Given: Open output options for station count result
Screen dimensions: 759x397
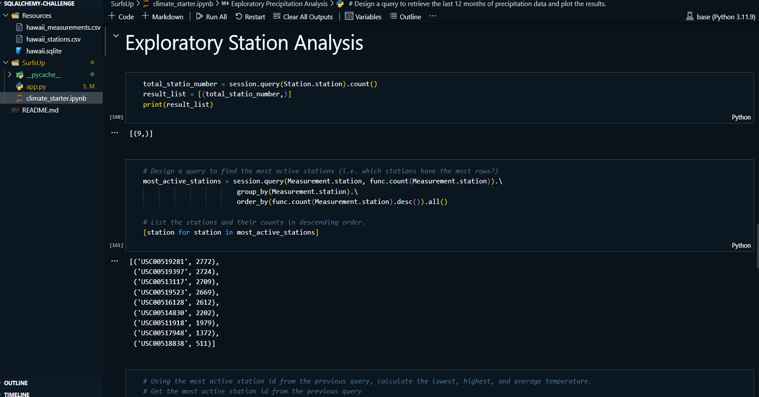Looking at the screenshot, I should [x=114, y=133].
